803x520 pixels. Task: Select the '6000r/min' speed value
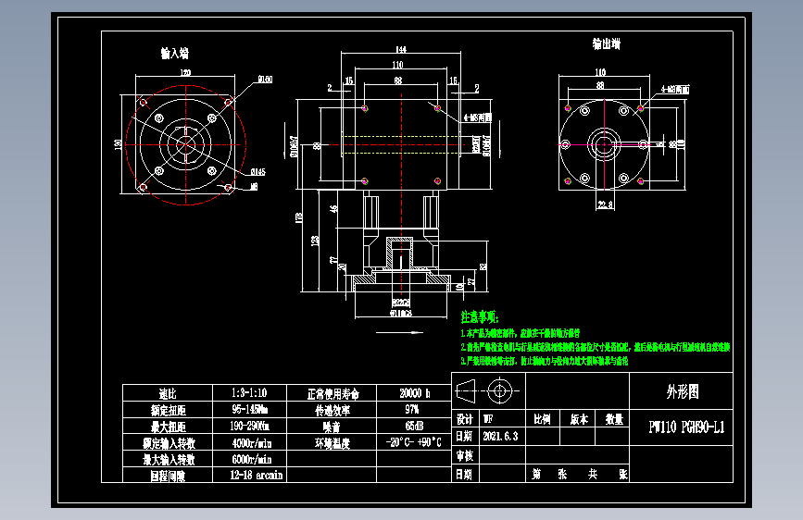click(251, 459)
